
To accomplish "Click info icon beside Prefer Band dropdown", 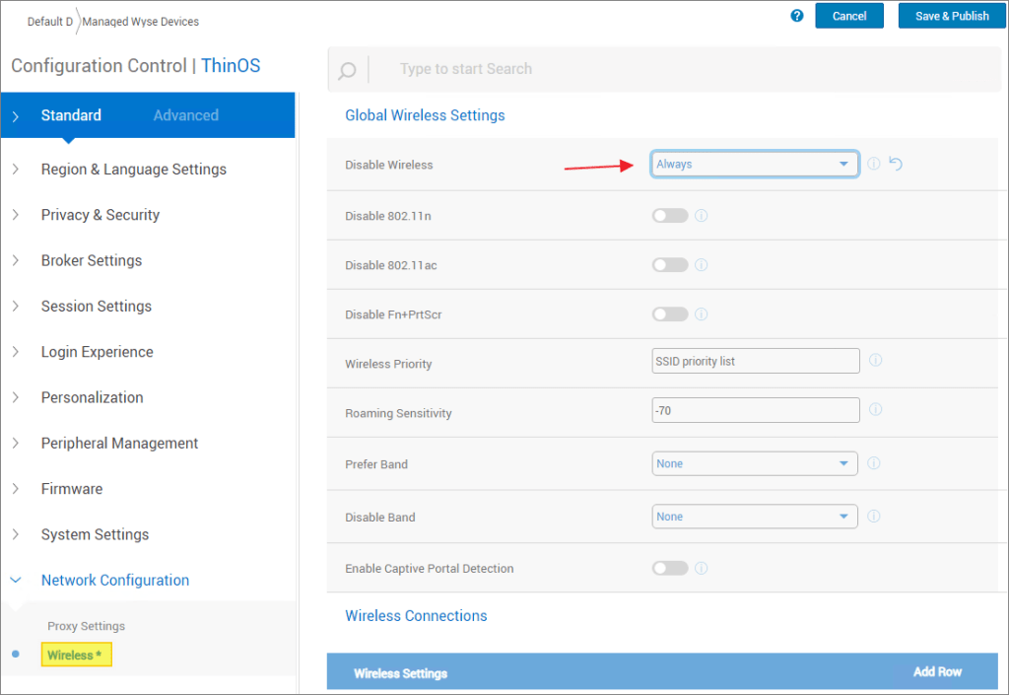I will [873, 463].
